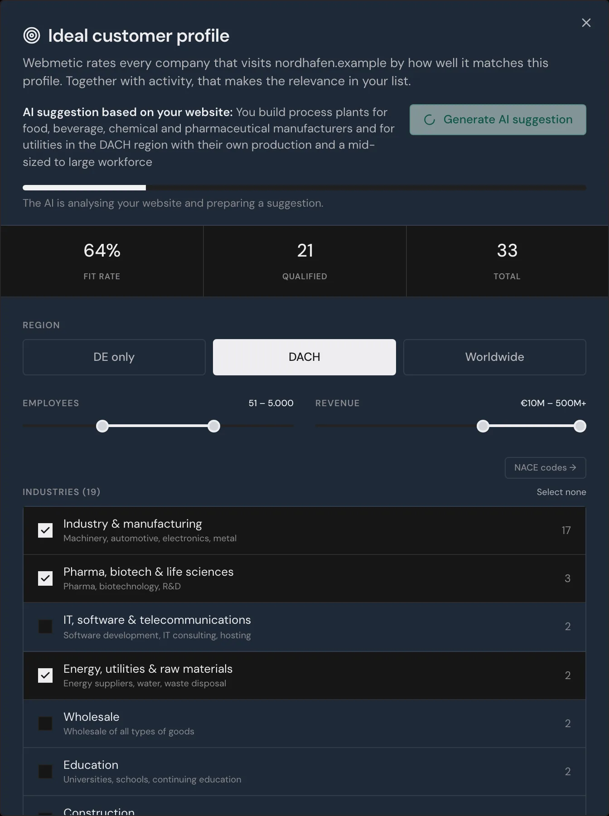Switch region to Worldwide
This screenshot has height=816, width=609.
coord(495,357)
